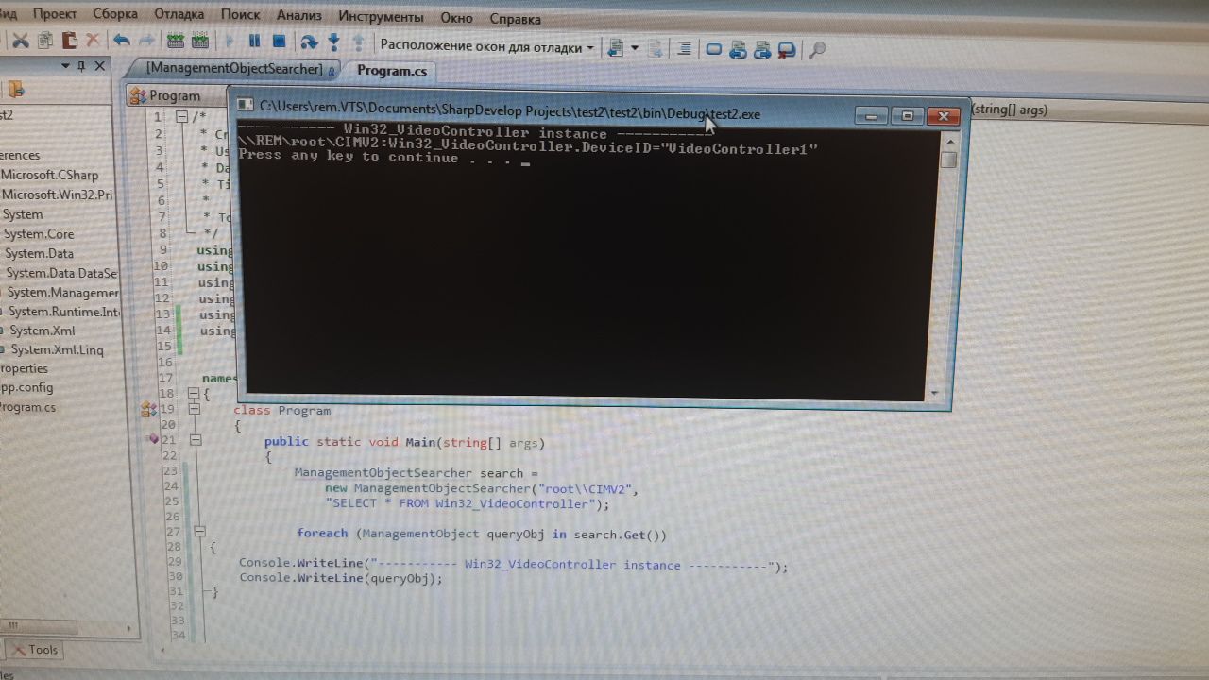Click the Paste clipboard icon
Image resolution: width=1209 pixels, height=680 pixels.
(69, 41)
